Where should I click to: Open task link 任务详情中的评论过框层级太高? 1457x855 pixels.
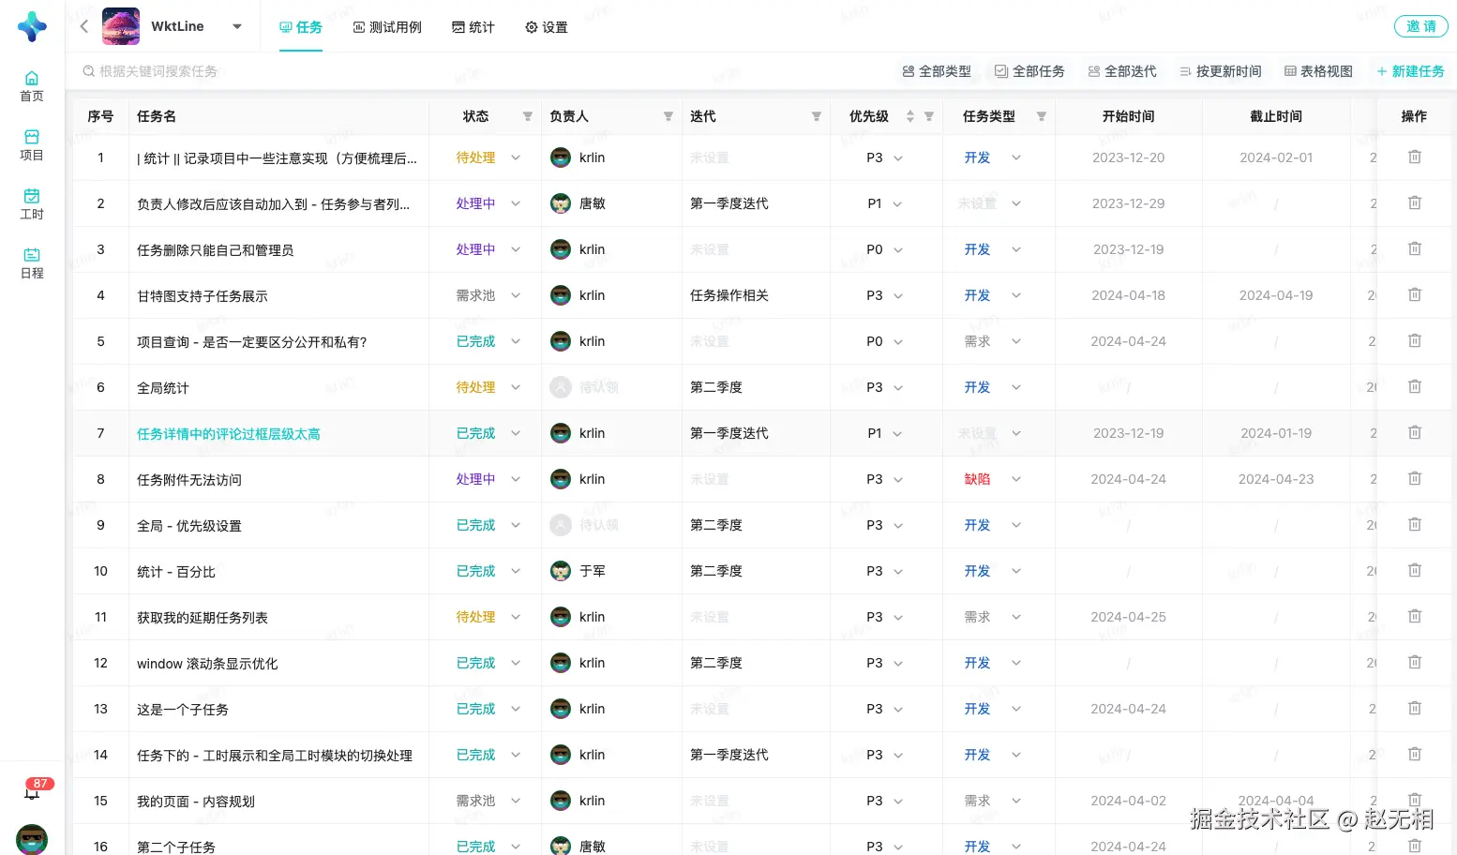[x=229, y=434]
